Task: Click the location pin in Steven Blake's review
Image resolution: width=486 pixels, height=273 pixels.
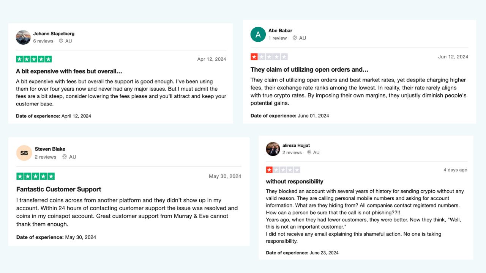Action: (65, 157)
